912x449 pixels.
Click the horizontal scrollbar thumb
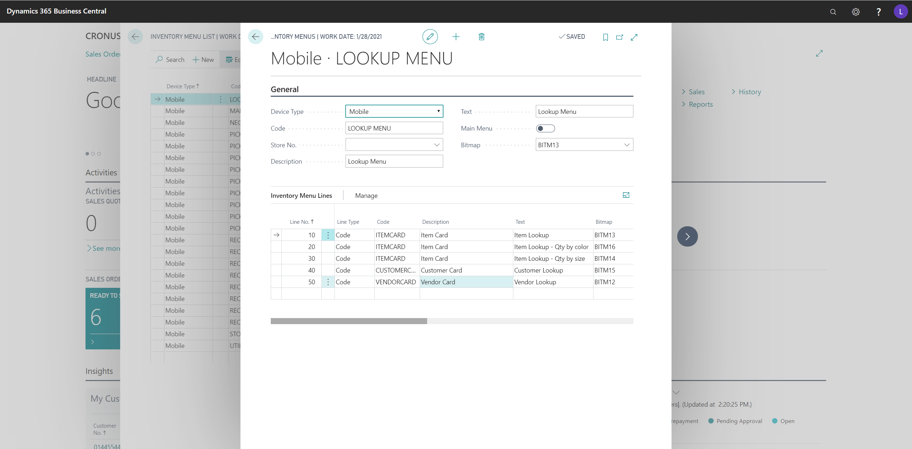[349, 321]
